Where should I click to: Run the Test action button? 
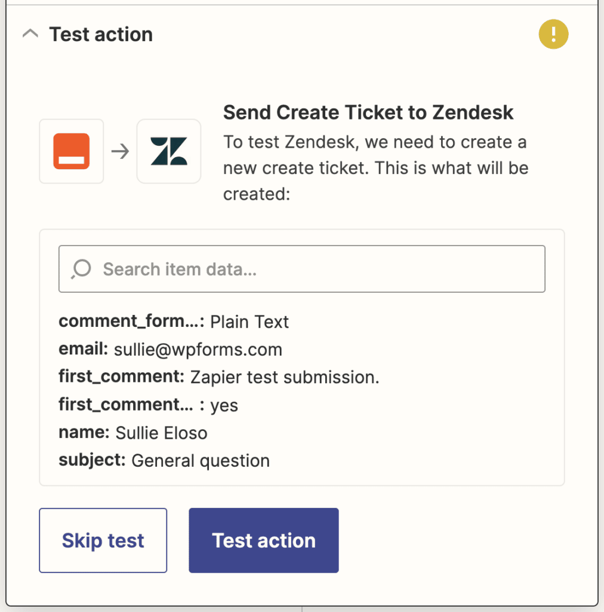264,540
